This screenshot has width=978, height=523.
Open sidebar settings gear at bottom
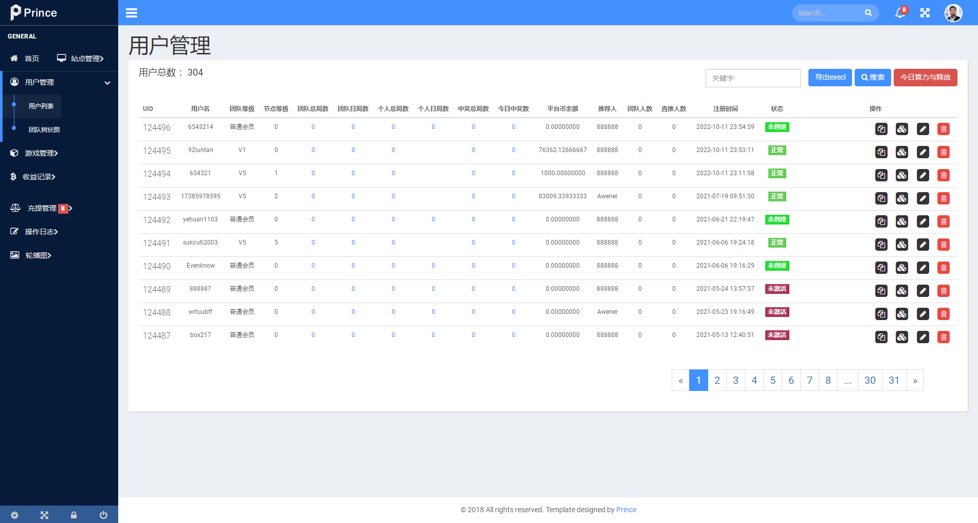tap(14, 515)
